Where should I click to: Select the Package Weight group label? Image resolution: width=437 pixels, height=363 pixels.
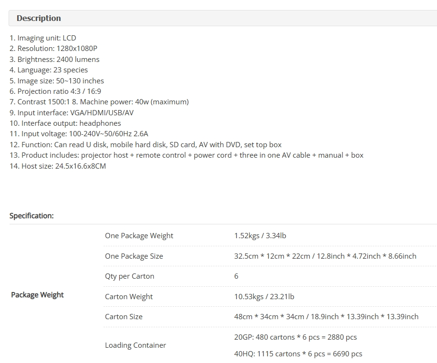37,295
